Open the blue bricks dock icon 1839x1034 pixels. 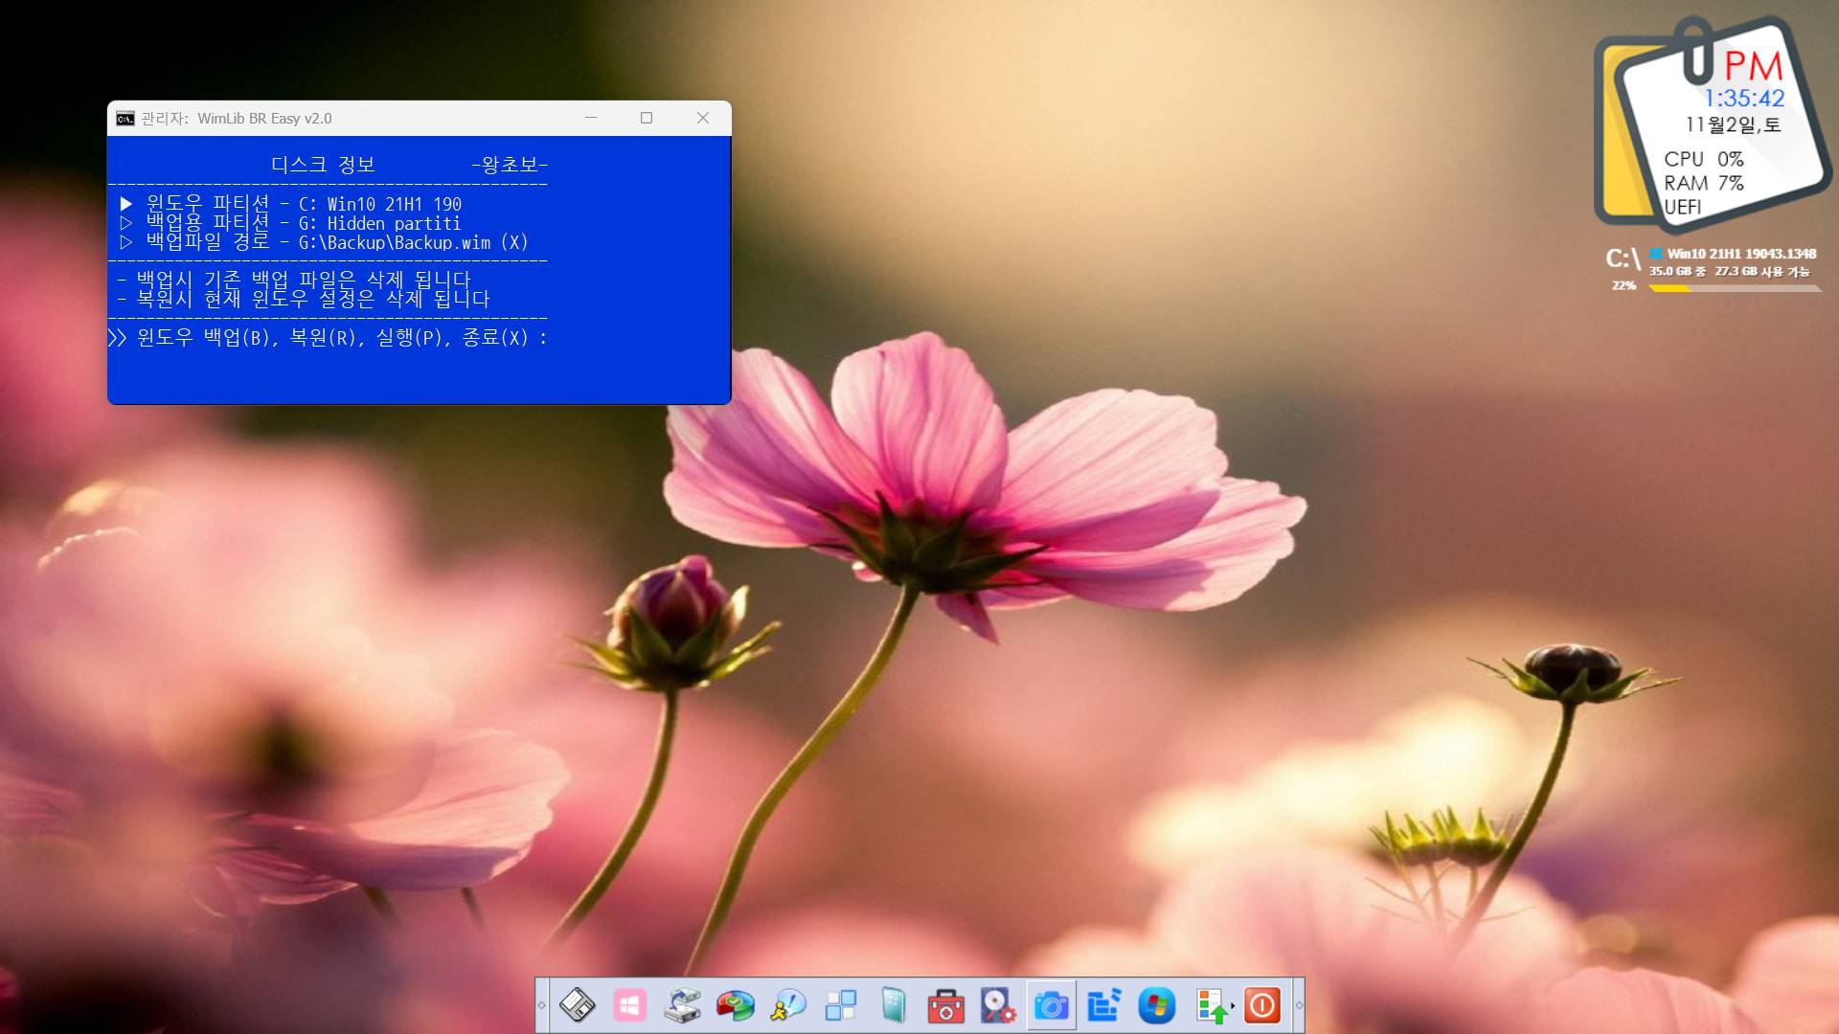pyautogui.click(x=1103, y=1005)
